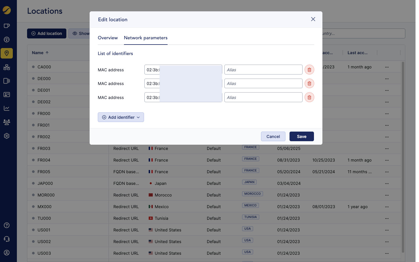Cancel the location edit

point(273,137)
